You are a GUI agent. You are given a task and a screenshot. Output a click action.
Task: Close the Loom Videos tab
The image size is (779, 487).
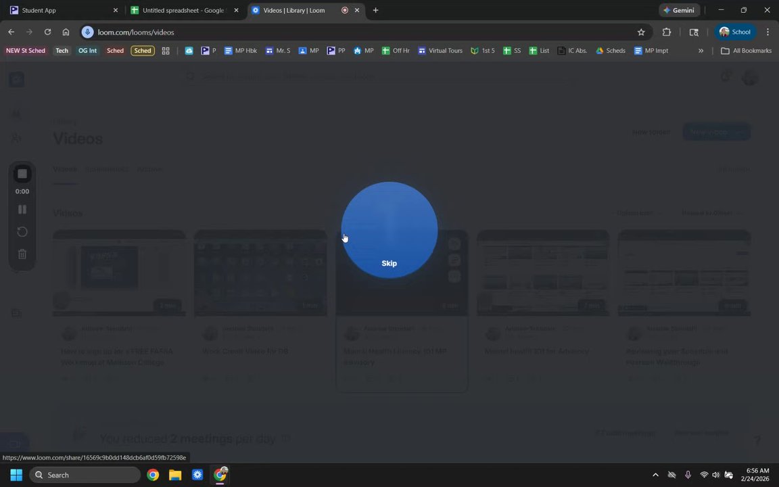(357, 10)
